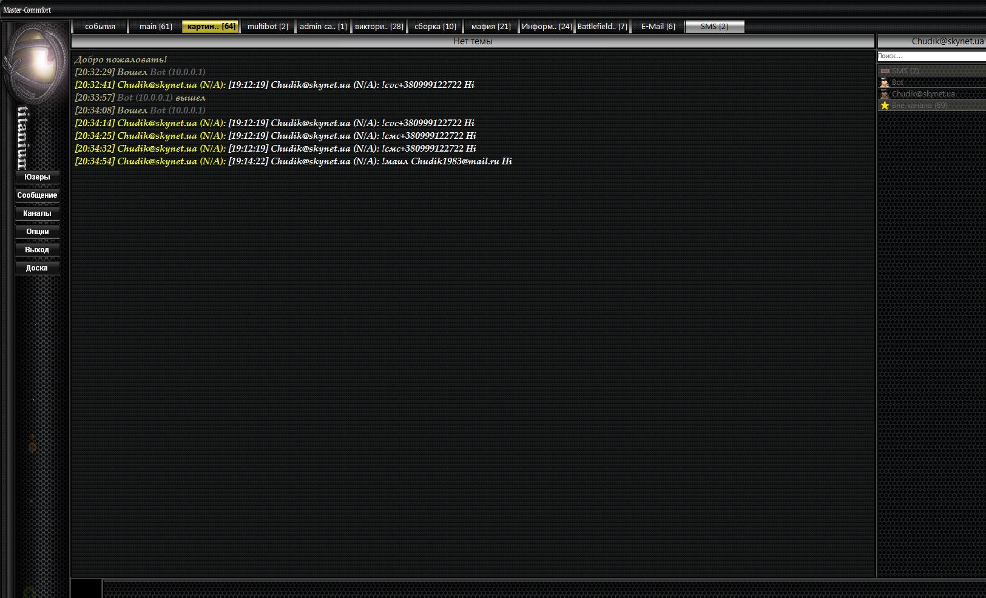Click the Нет темы topic bar

473,41
